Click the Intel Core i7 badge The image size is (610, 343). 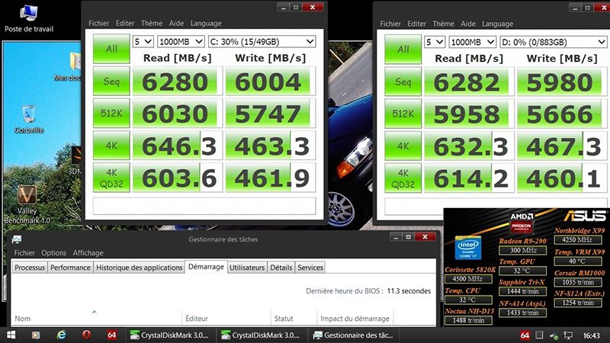pyautogui.click(x=467, y=247)
